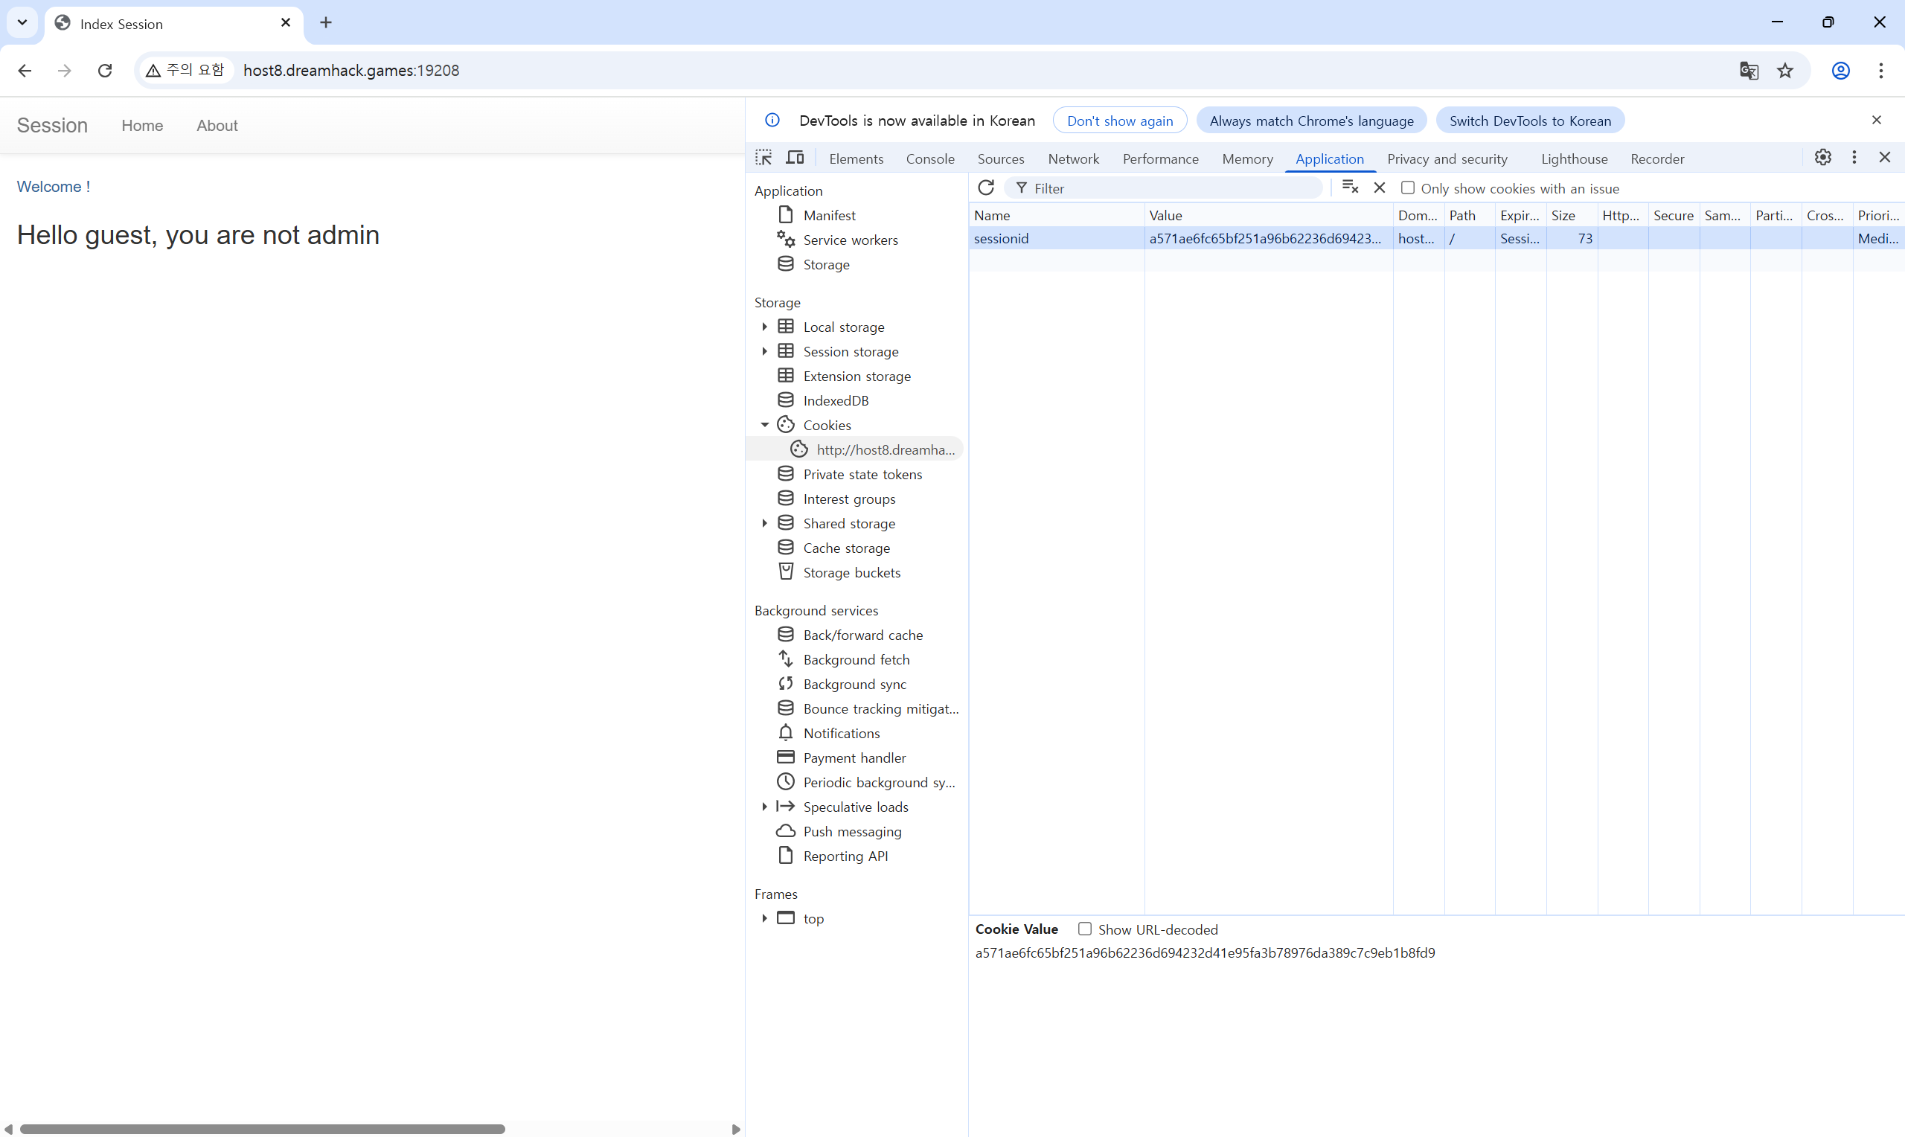
Task: Open the About link in navbar
Action: tap(217, 126)
